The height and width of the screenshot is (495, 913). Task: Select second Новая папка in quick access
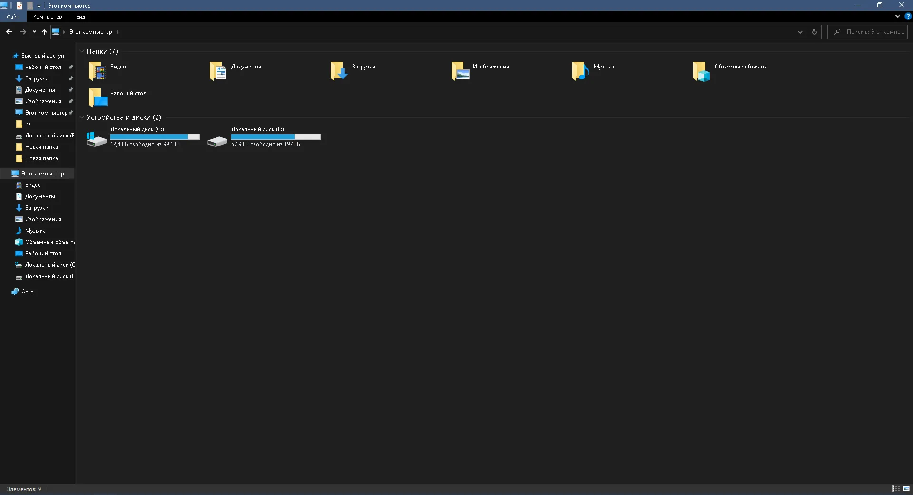37,158
